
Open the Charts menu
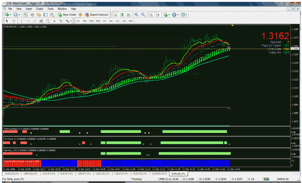pos(40,9)
